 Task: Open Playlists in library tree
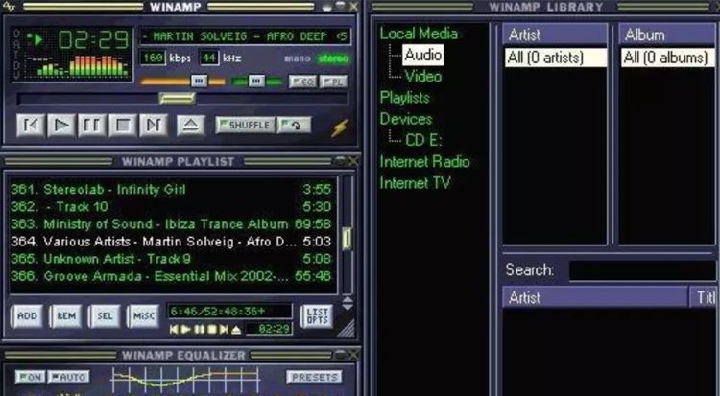click(x=404, y=97)
